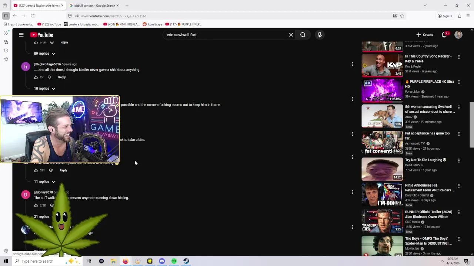
Task: Open the History sidebar clock icon
Action: tap(6, 51)
